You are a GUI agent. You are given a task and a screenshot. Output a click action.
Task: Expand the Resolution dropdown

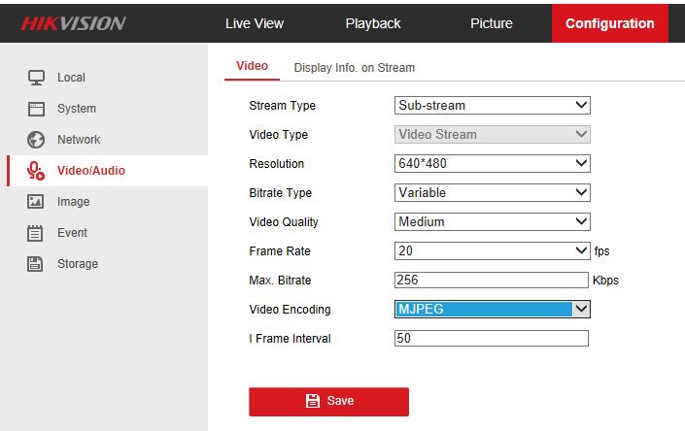(x=492, y=164)
